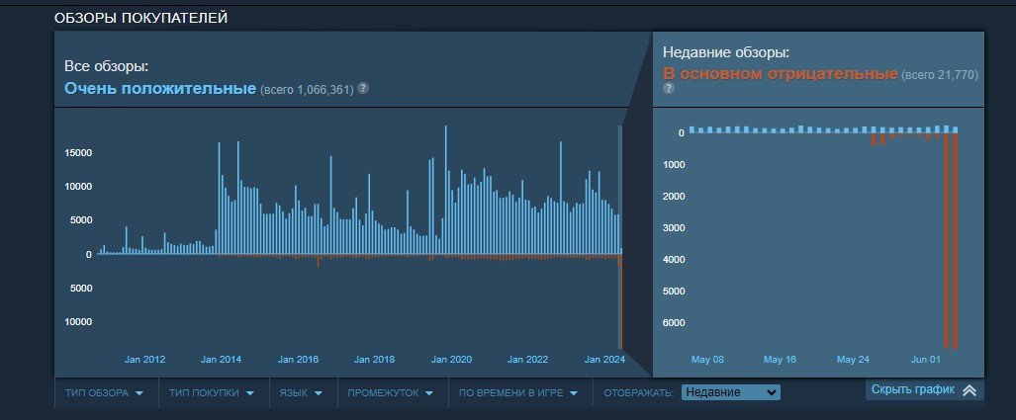Click the 15000 value on the all-reviews axis
Screen dimensions: 1016x420
pyautogui.click(x=78, y=153)
